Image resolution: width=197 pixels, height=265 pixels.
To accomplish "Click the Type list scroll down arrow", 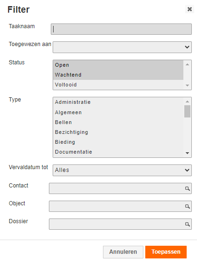I will (187, 153).
